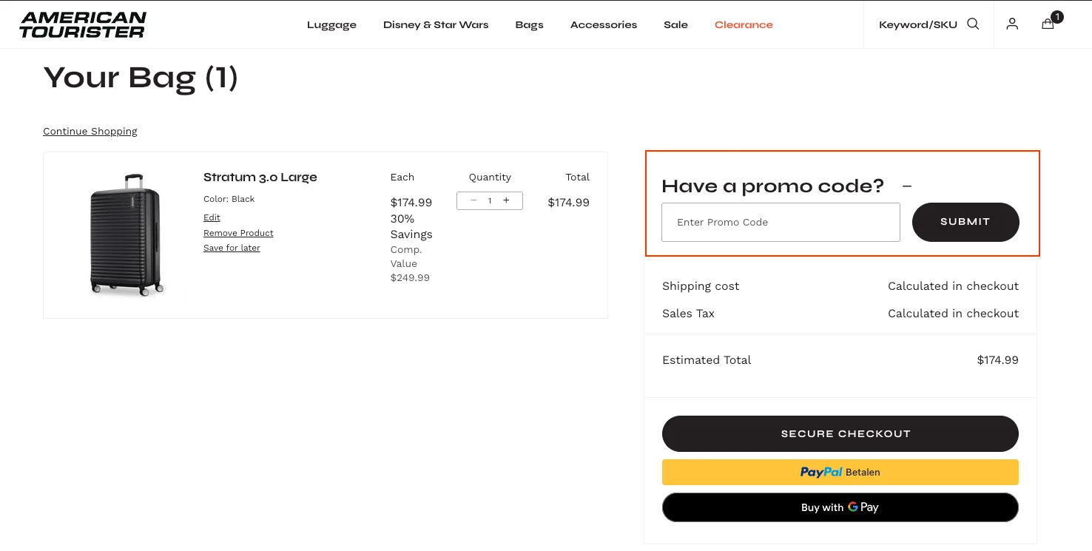The image size is (1092, 551).
Task: Click the Comp. Value $249.99 text
Action: tap(410, 264)
